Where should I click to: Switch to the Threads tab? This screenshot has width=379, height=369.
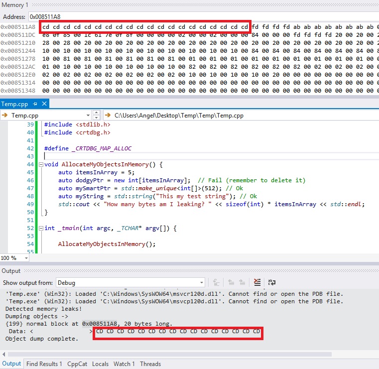[151, 364]
